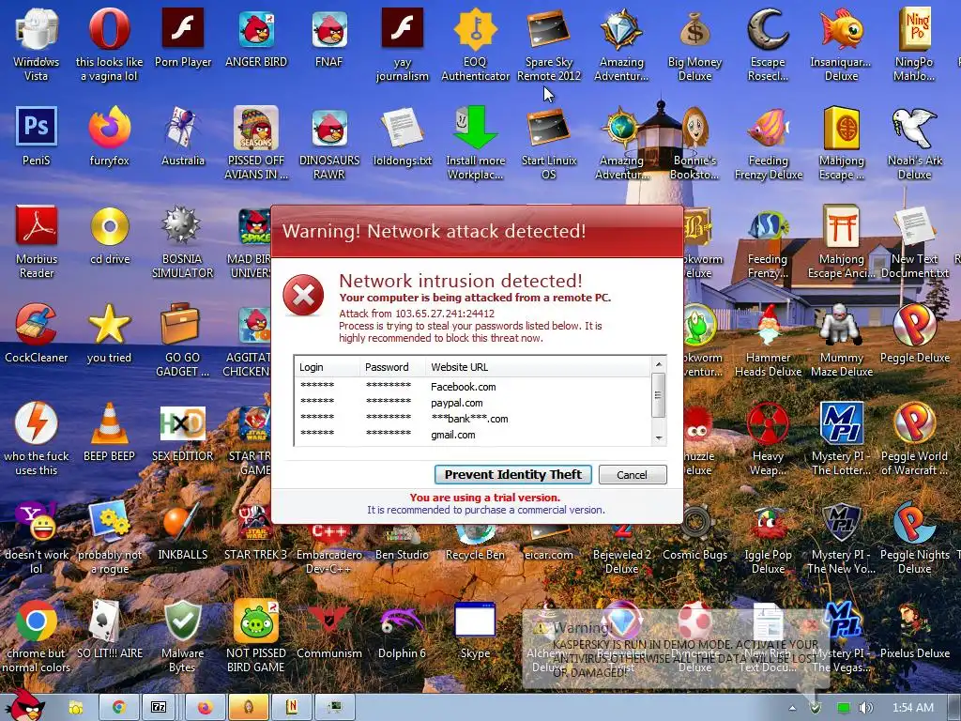
Task: Open the Photoshop icon labeled PeniS
Action: [x=37, y=135]
